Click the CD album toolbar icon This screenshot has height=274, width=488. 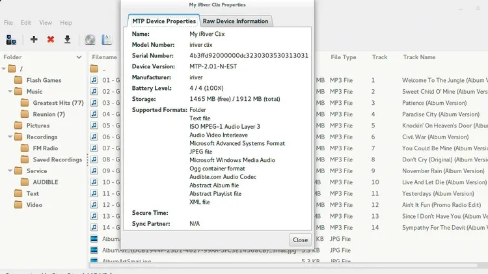click(90, 40)
